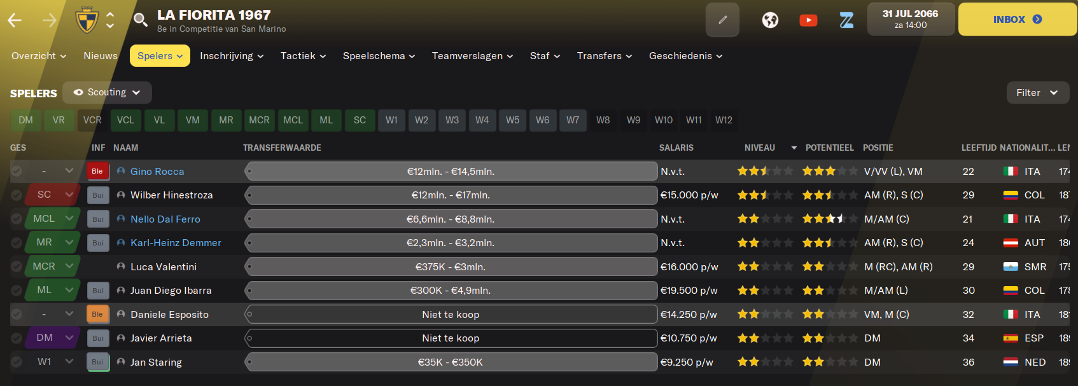Click Javier Arrieta's Bui badge
The image size is (1078, 386).
[97, 338]
